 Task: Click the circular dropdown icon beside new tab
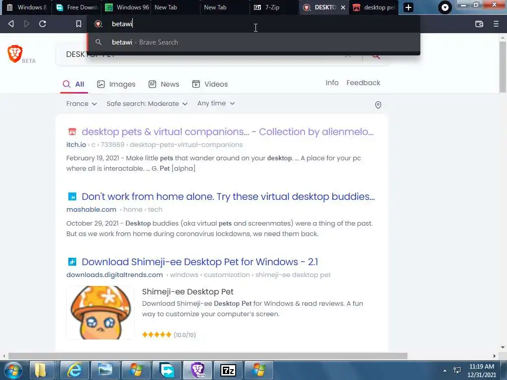point(445,7)
